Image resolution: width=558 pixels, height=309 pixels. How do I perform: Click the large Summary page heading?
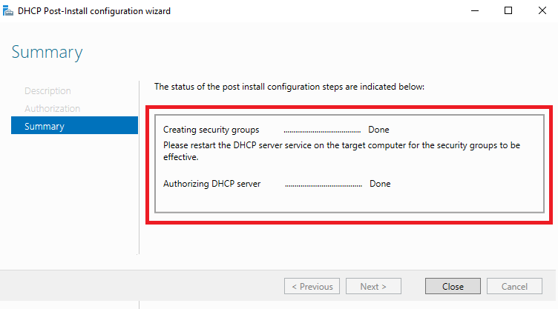(x=47, y=53)
